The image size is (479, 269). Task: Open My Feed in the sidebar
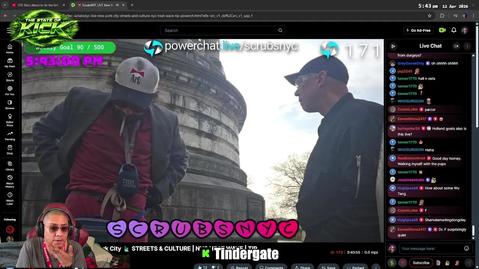[10, 63]
